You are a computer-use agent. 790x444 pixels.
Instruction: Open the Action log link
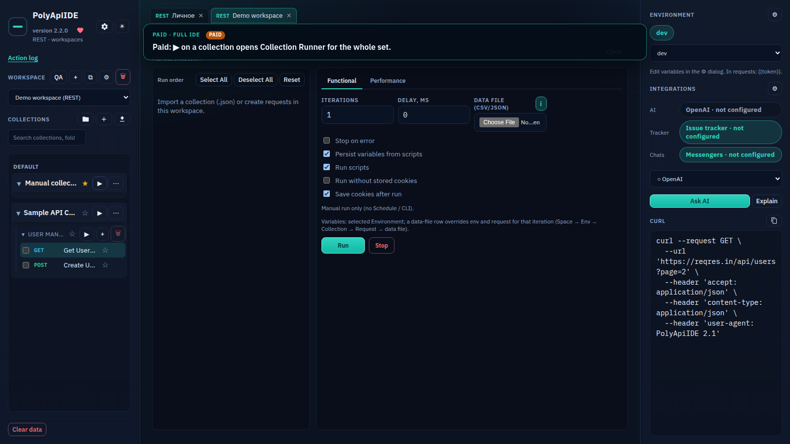pos(23,58)
